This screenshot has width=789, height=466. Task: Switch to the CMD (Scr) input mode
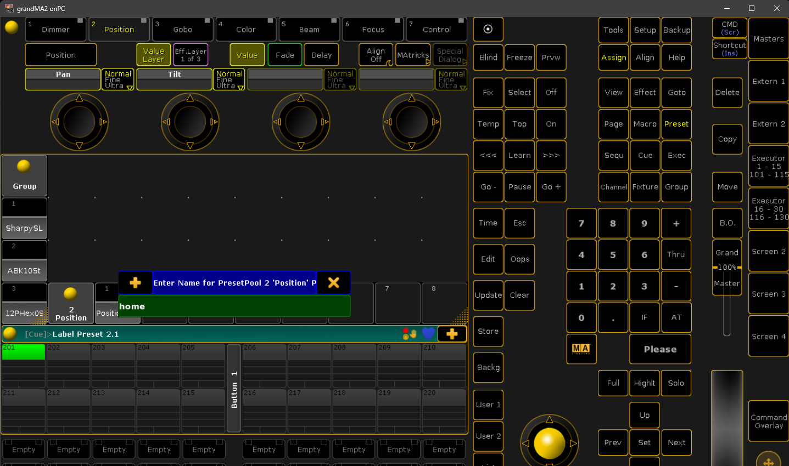pyautogui.click(x=730, y=28)
